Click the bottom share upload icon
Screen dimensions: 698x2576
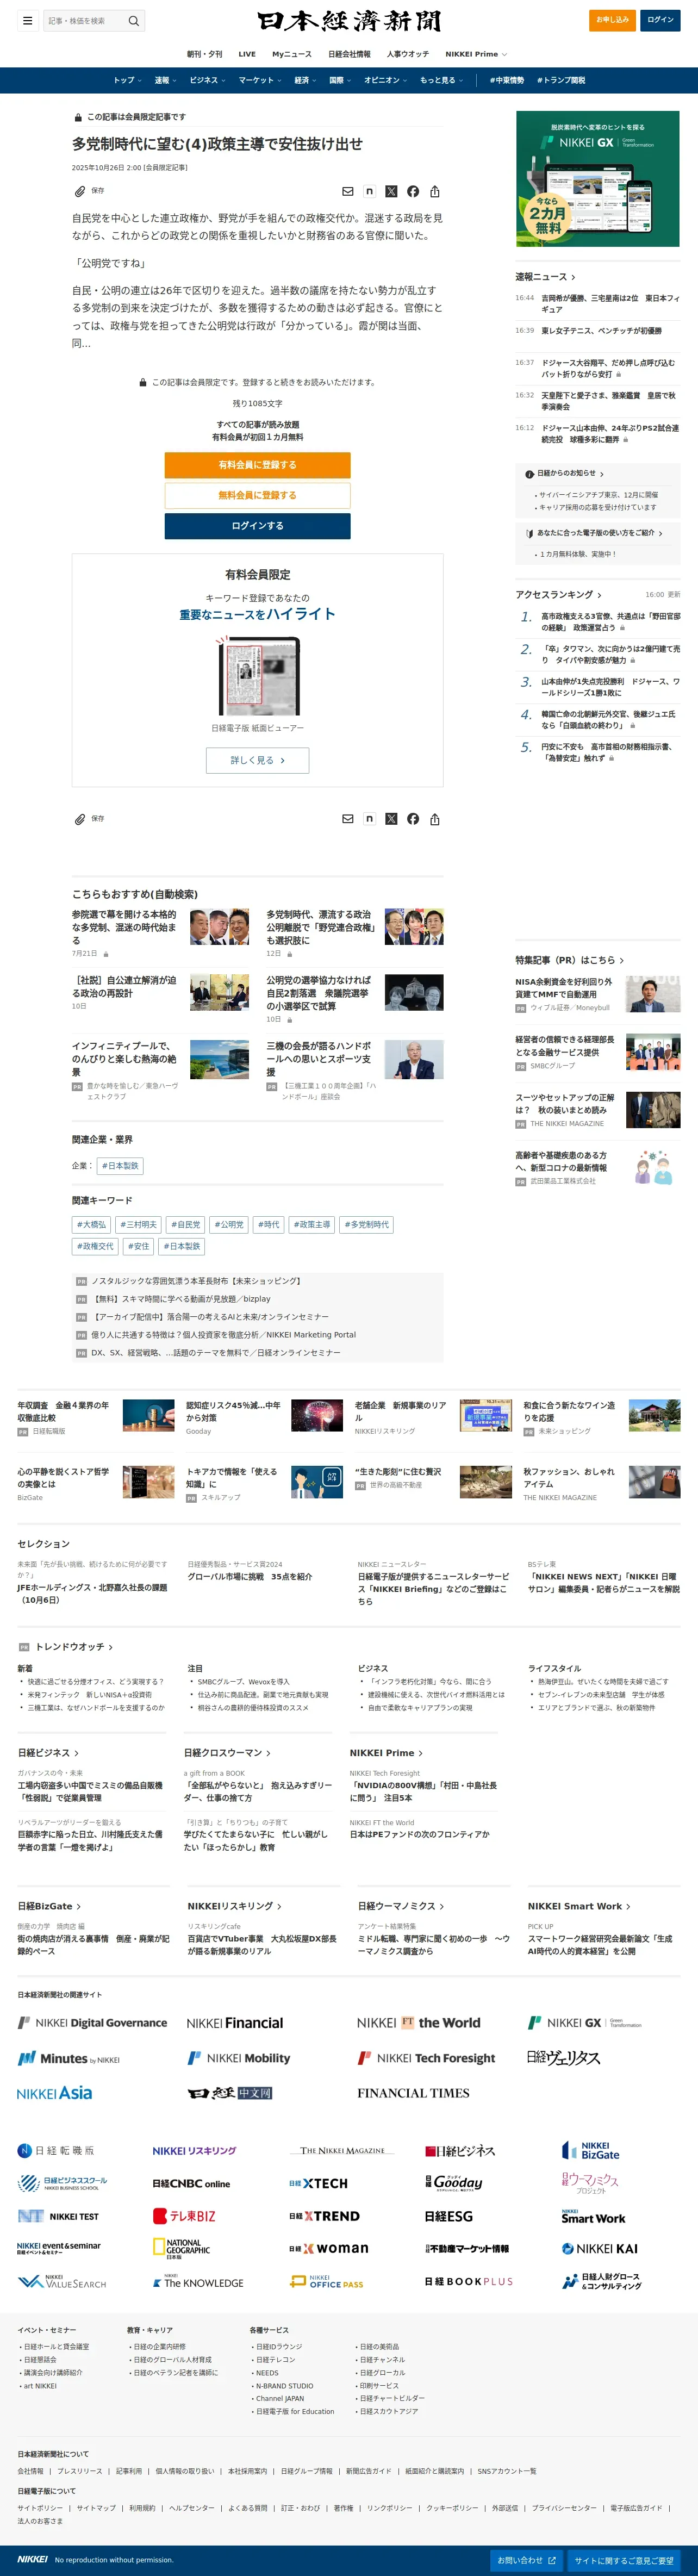click(x=435, y=819)
